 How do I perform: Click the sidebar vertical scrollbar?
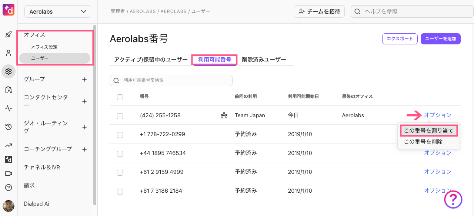click(95, 115)
